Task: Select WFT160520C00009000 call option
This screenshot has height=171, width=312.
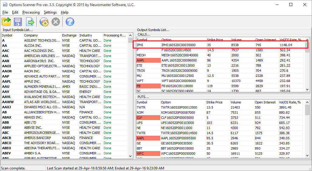Action: coord(178,81)
